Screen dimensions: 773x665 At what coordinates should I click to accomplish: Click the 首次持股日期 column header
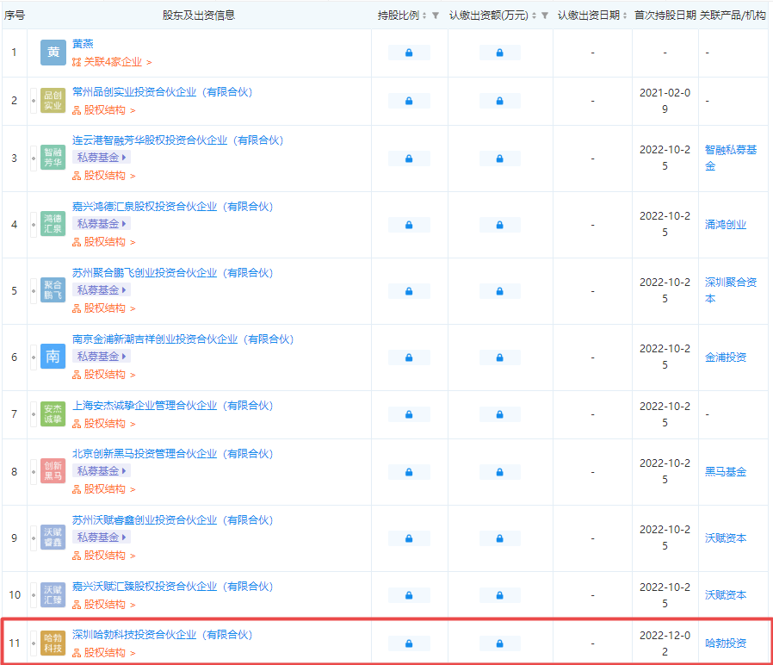tap(665, 16)
